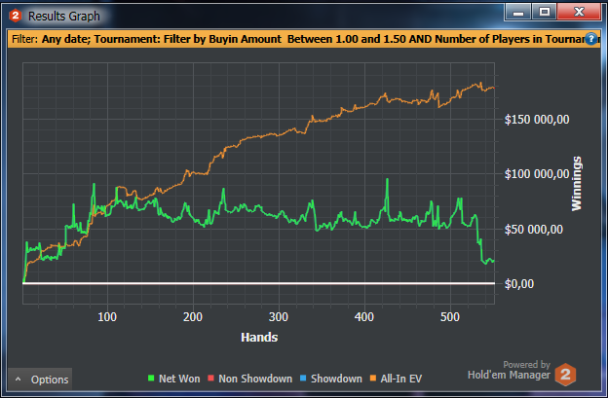
Task: Click the Showdown legend label
Action: coord(336,379)
